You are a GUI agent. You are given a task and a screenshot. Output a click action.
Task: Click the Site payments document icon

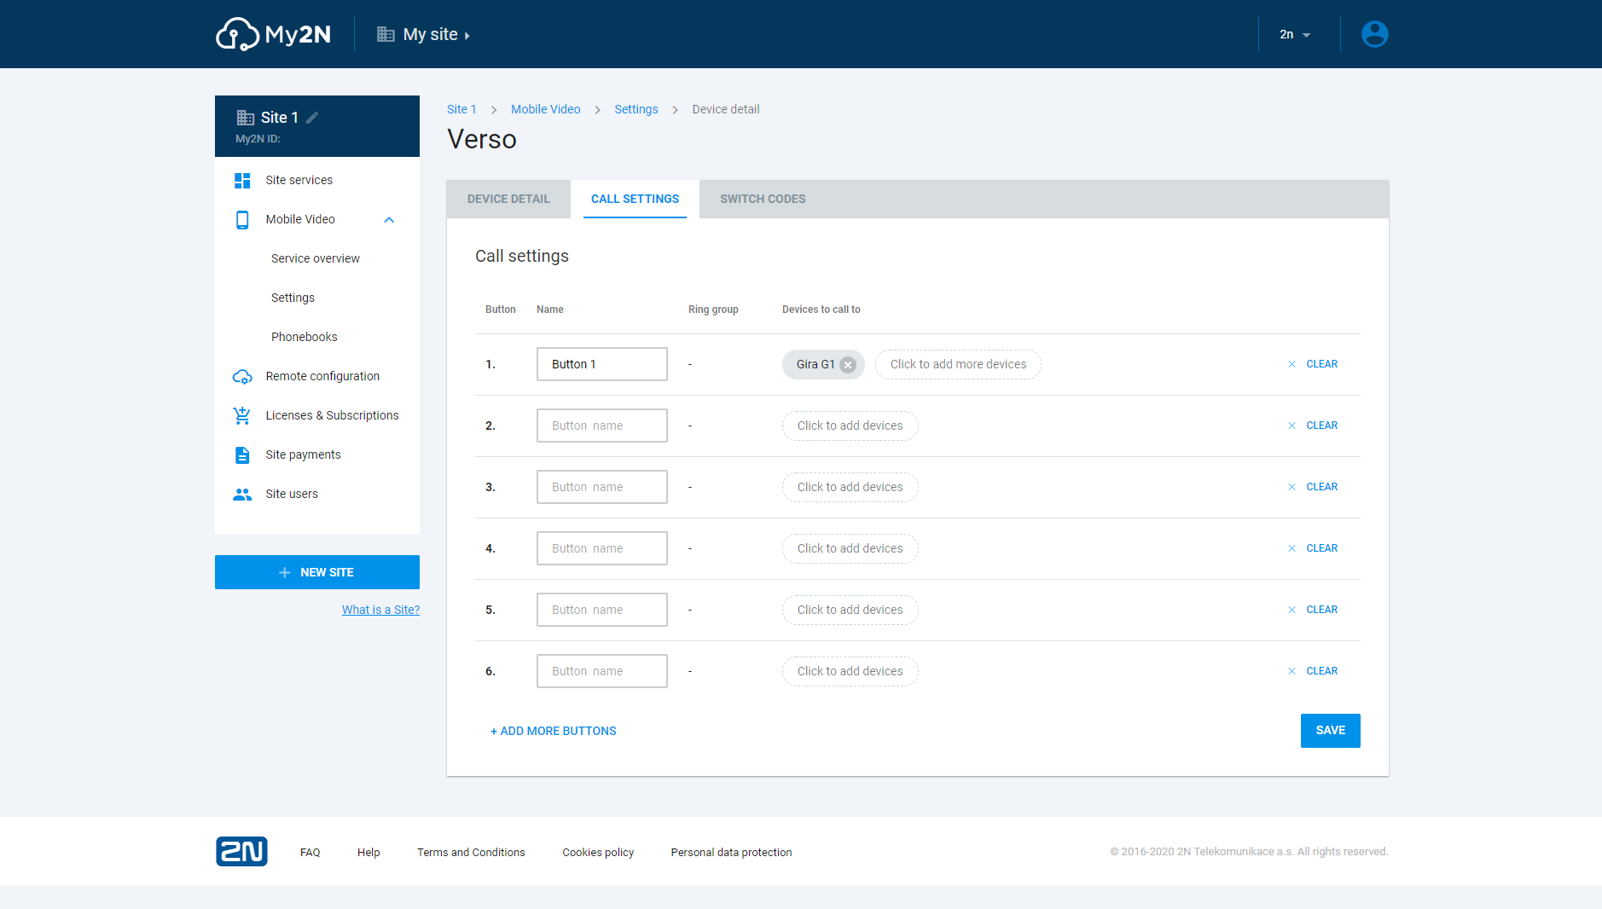[242, 455]
